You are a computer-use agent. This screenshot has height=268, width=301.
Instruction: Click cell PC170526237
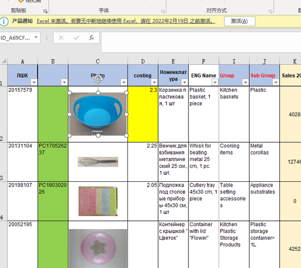(53, 162)
